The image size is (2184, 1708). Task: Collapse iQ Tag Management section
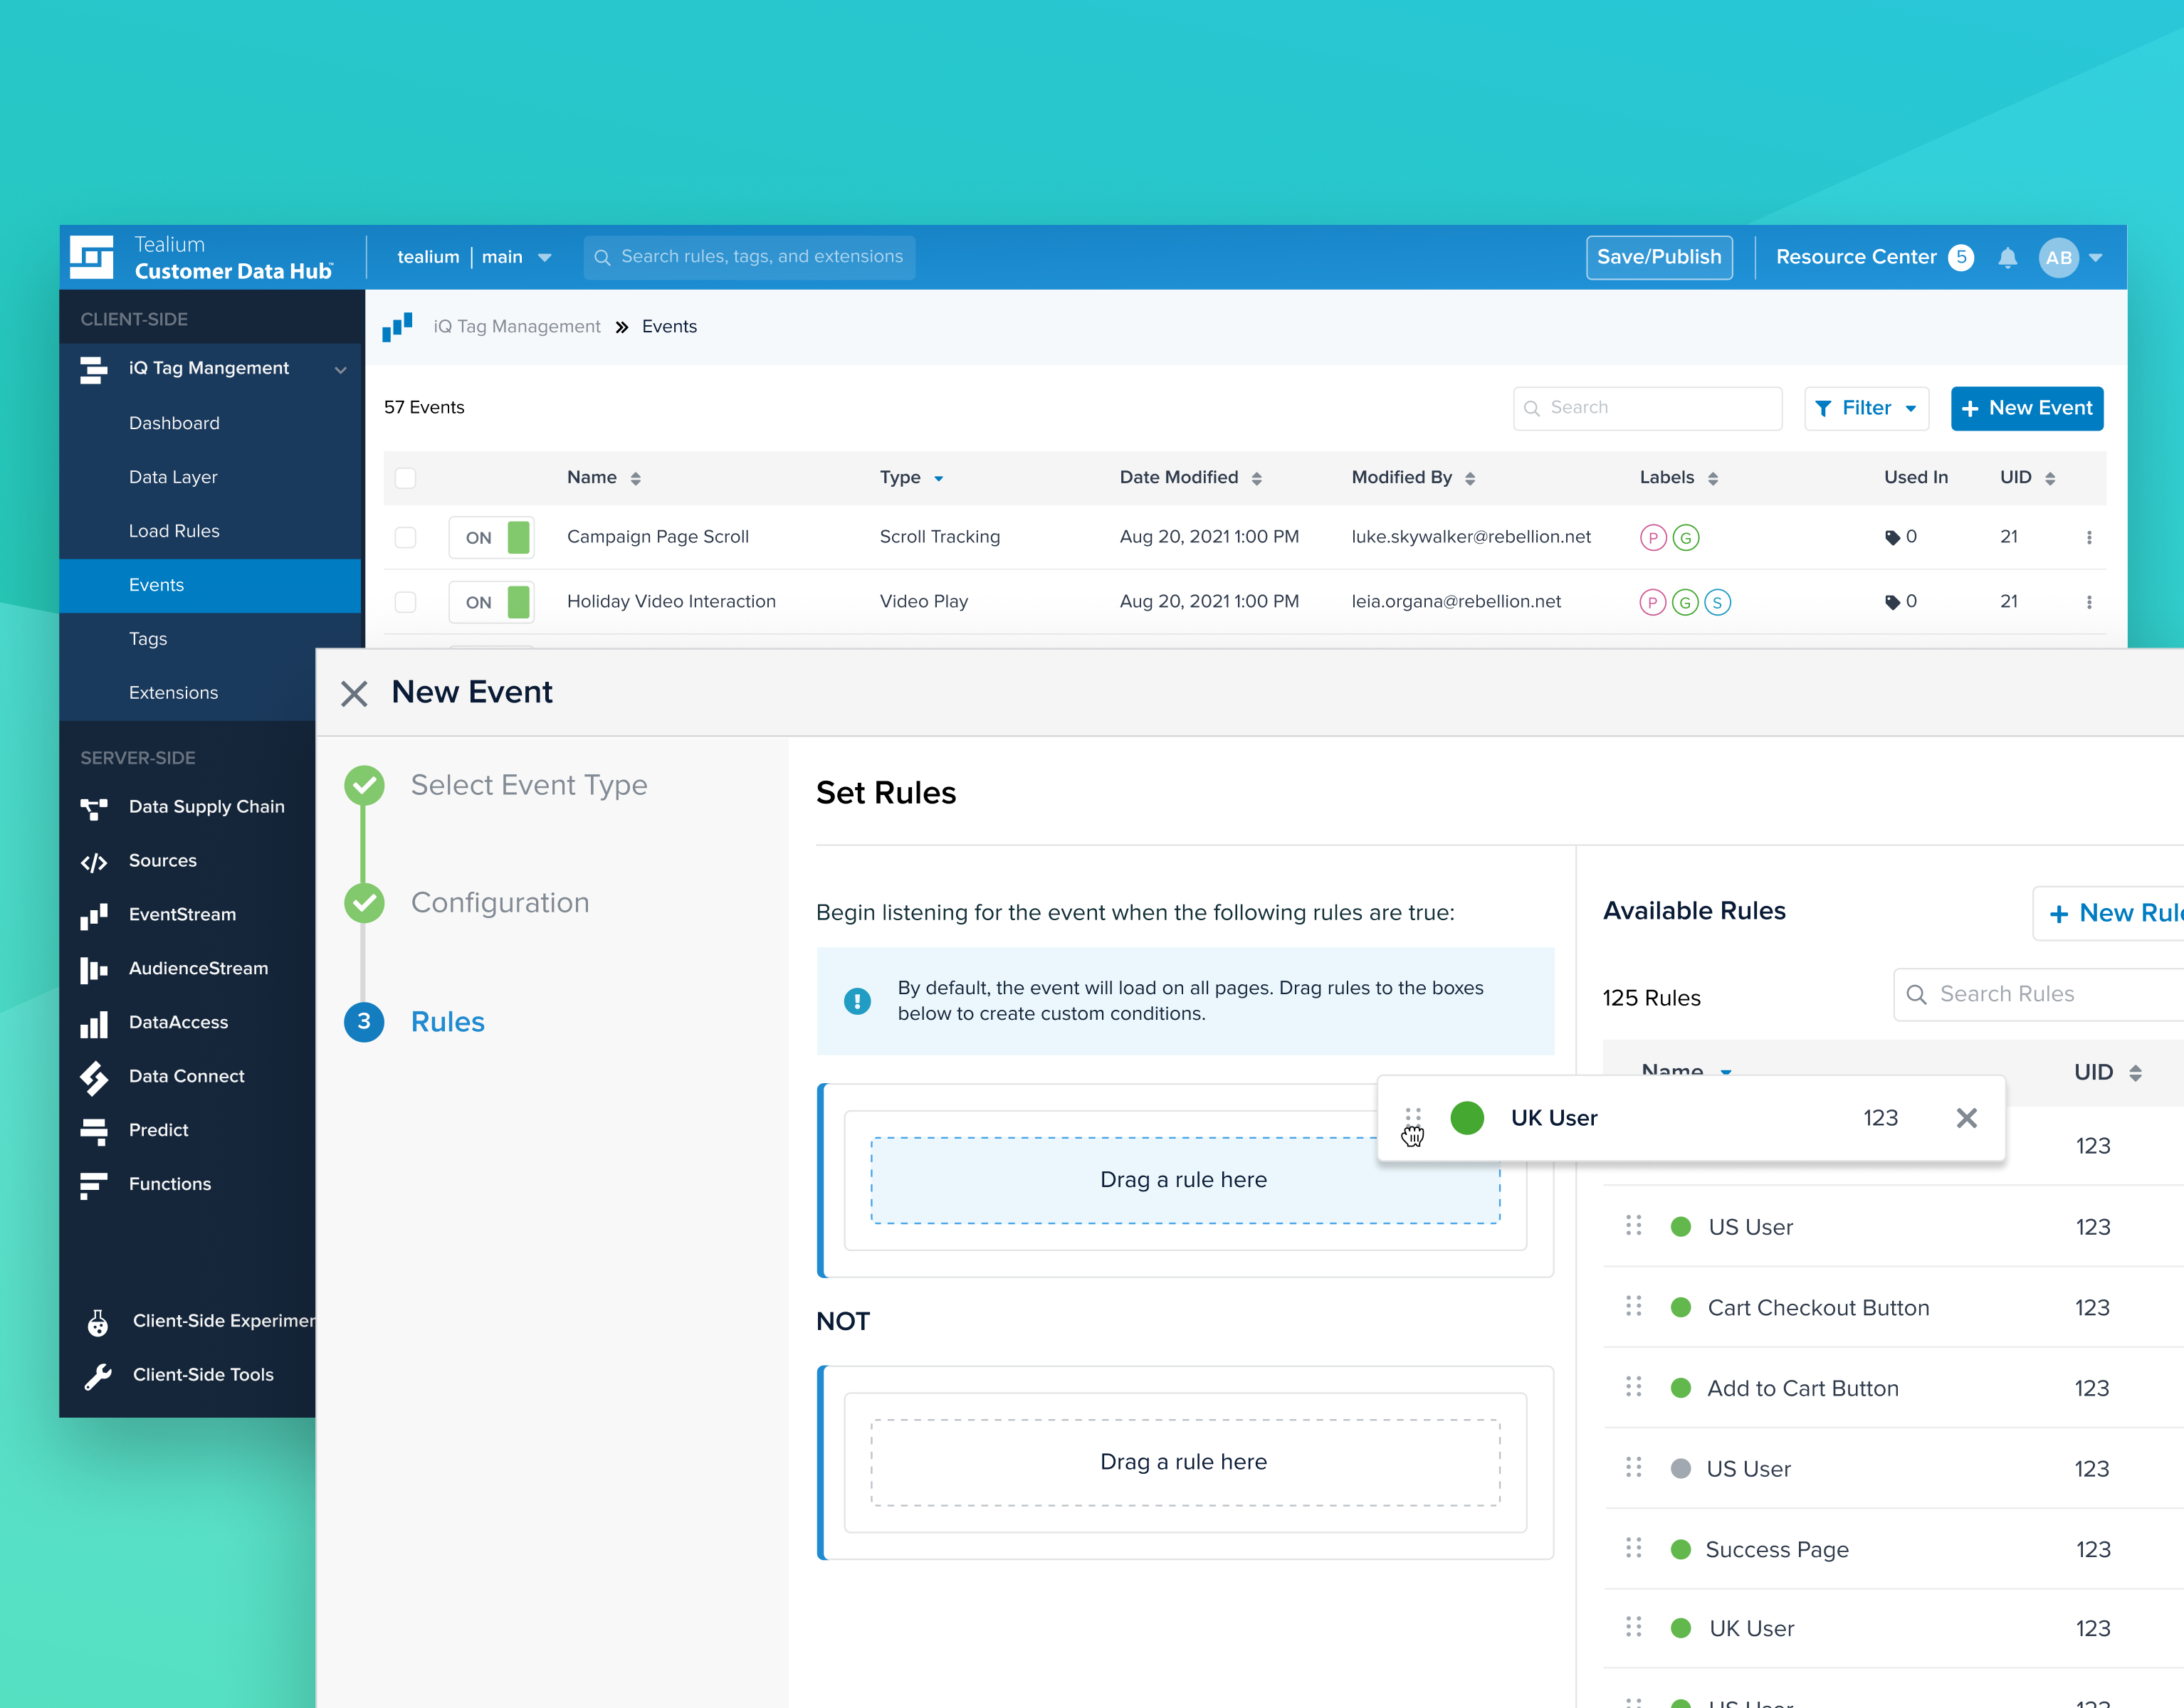(x=340, y=370)
